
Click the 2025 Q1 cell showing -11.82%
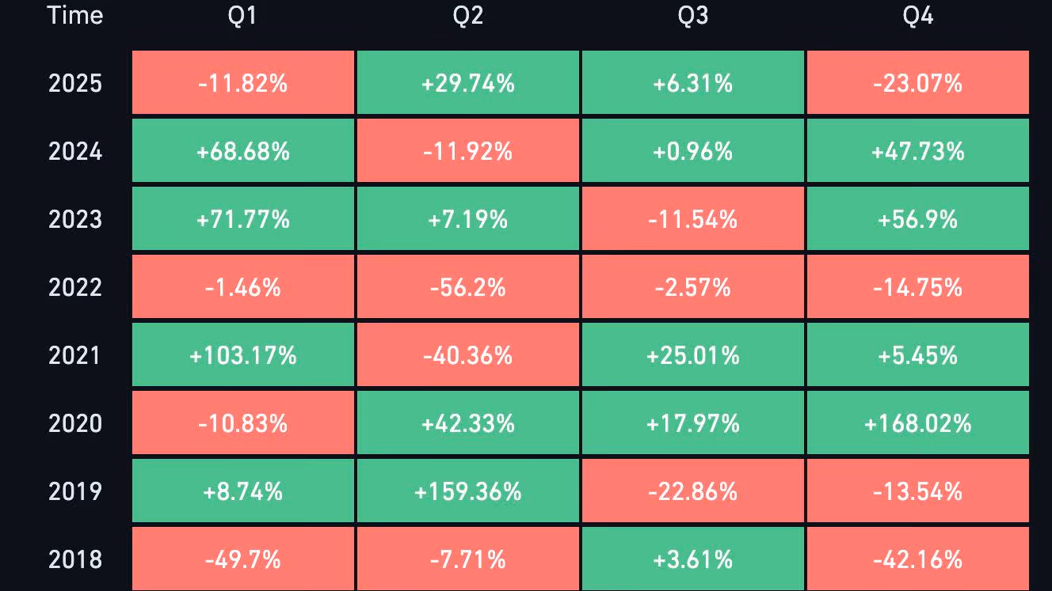[242, 83]
